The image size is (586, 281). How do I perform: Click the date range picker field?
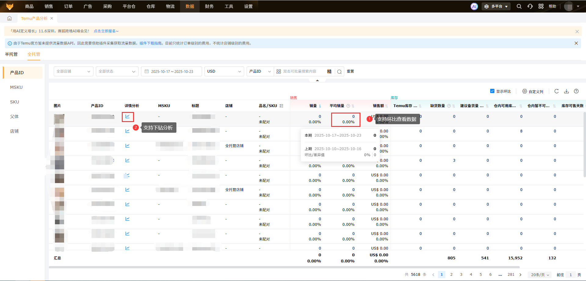tap(172, 71)
